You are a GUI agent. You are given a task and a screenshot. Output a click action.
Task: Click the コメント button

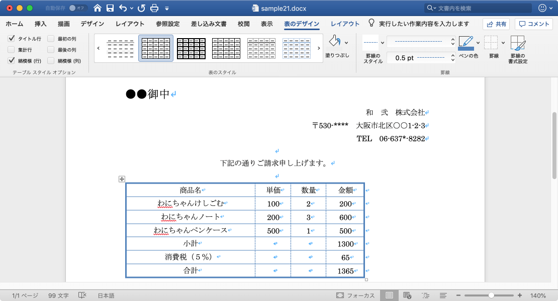(533, 24)
